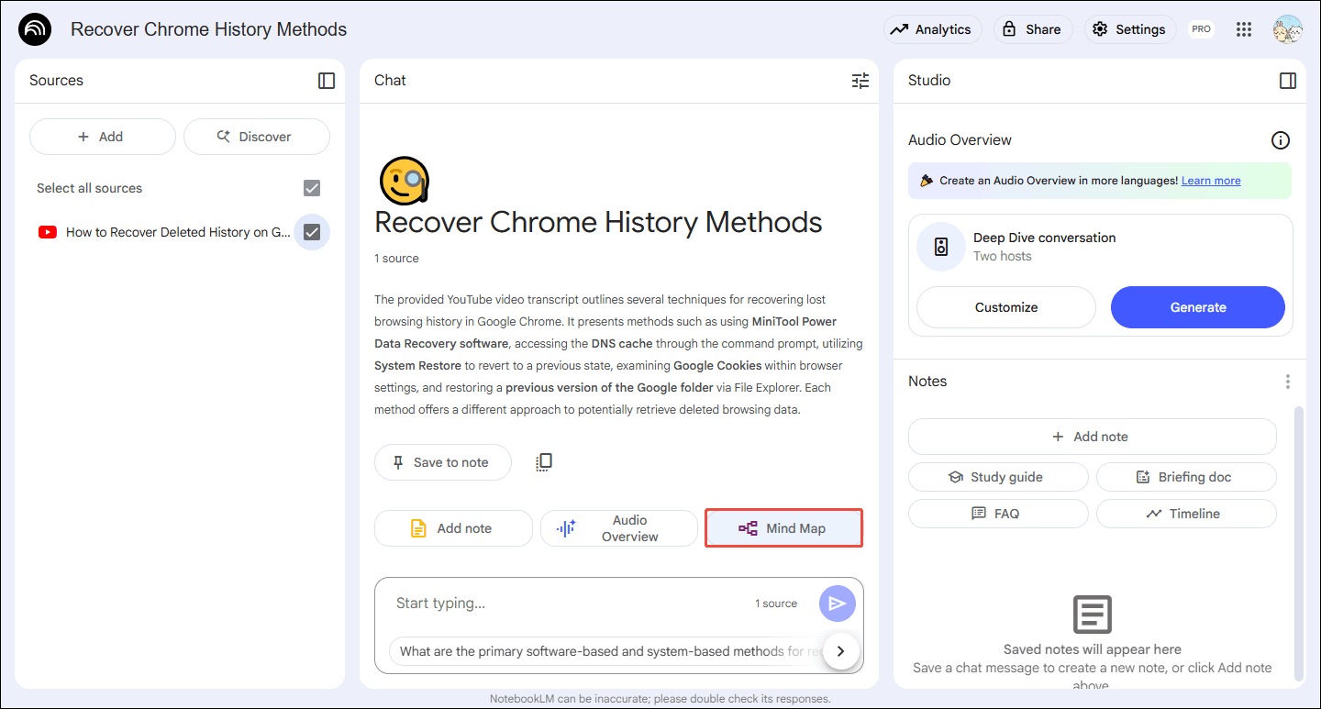Viewport: 1321px width, 709px height.
Task: Generate an FAQ note
Action: point(998,514)
